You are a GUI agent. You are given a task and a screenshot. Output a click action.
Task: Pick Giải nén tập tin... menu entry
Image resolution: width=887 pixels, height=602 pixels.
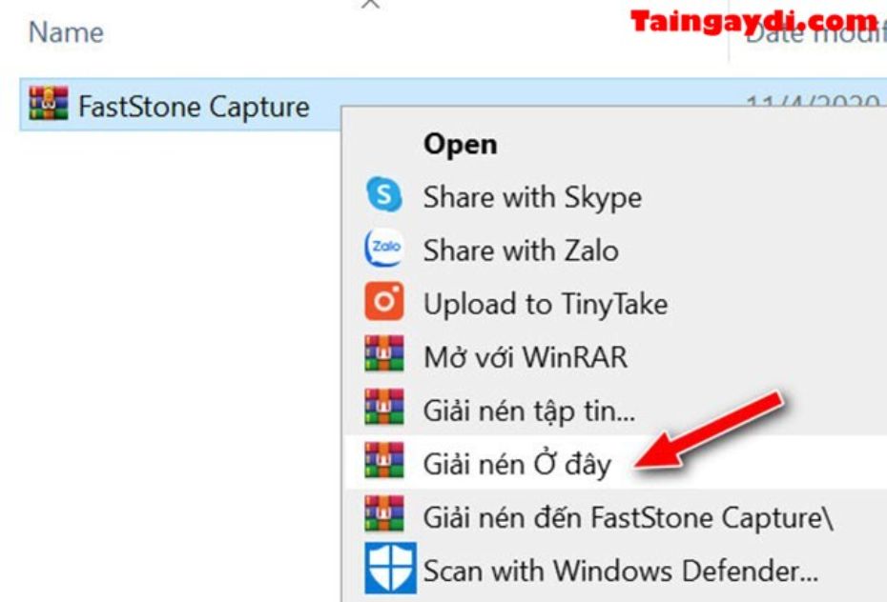[529, 411]
